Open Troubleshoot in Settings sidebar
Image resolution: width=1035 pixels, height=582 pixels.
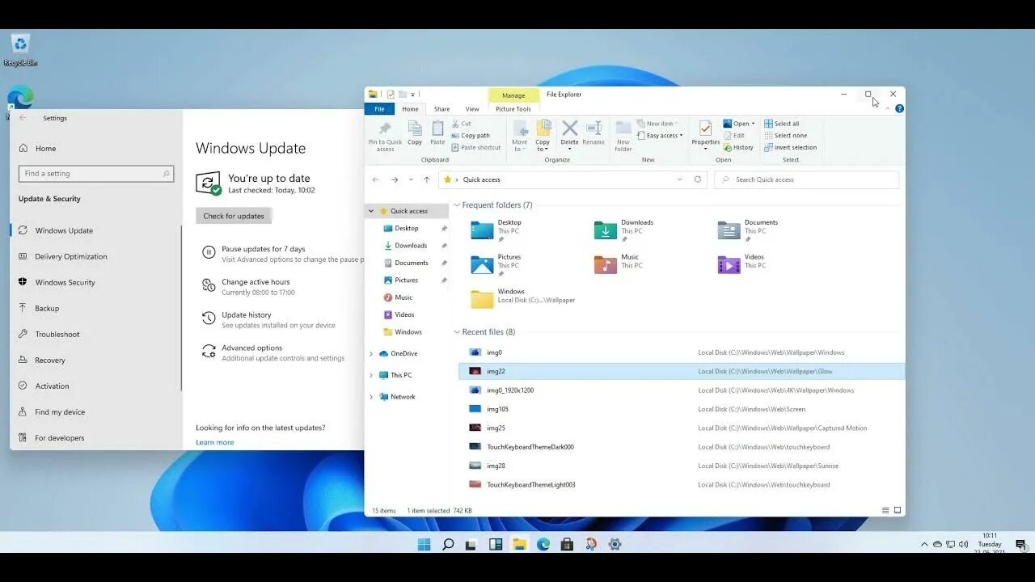57,334
